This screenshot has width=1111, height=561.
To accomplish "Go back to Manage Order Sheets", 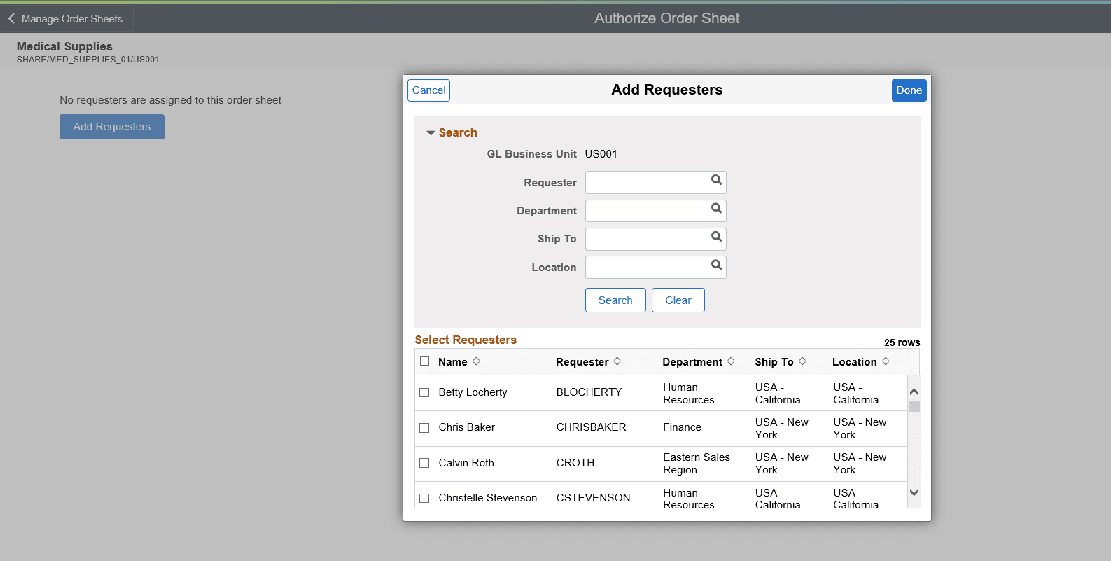I will pos(67,19).
